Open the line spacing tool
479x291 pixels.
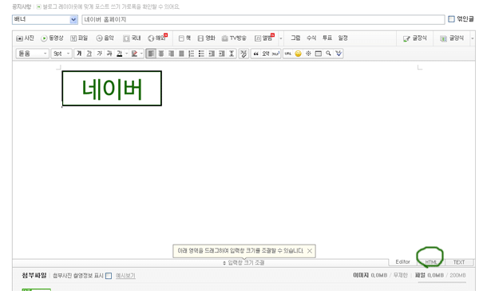(232, 54)
